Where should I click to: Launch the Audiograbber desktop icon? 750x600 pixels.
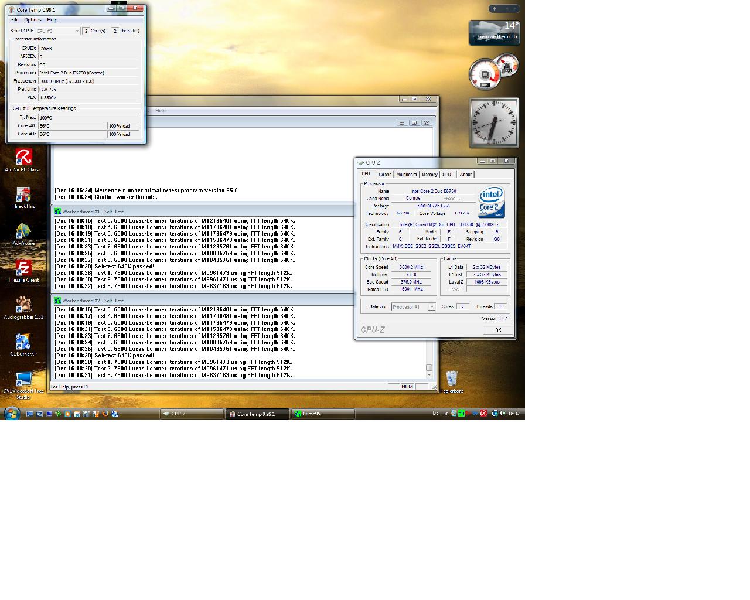23,308
